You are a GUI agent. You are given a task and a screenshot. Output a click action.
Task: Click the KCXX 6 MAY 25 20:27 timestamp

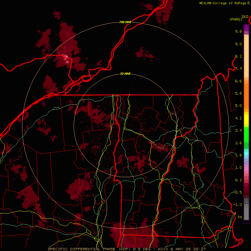(182, 249)
